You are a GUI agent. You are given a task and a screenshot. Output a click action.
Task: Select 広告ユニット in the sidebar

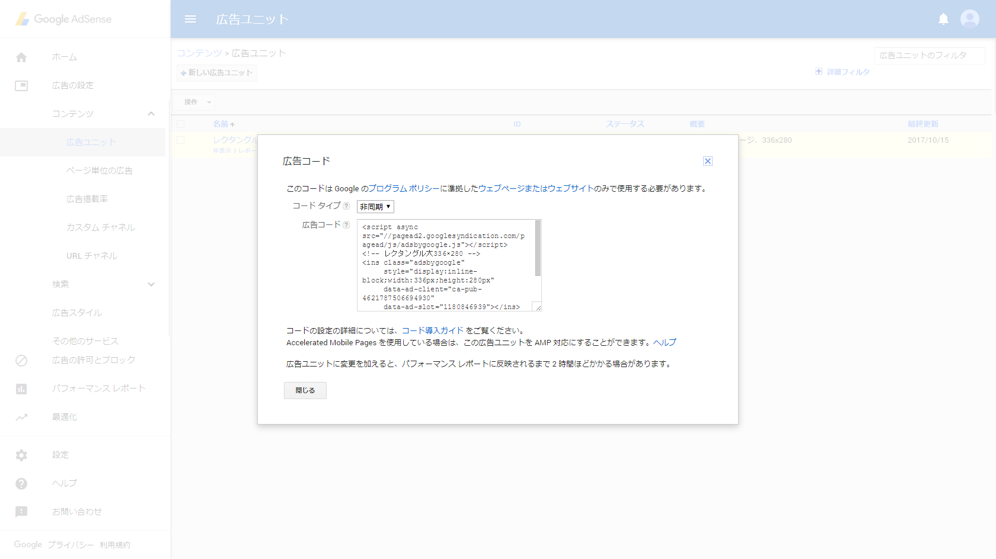[x=91, y=143]
